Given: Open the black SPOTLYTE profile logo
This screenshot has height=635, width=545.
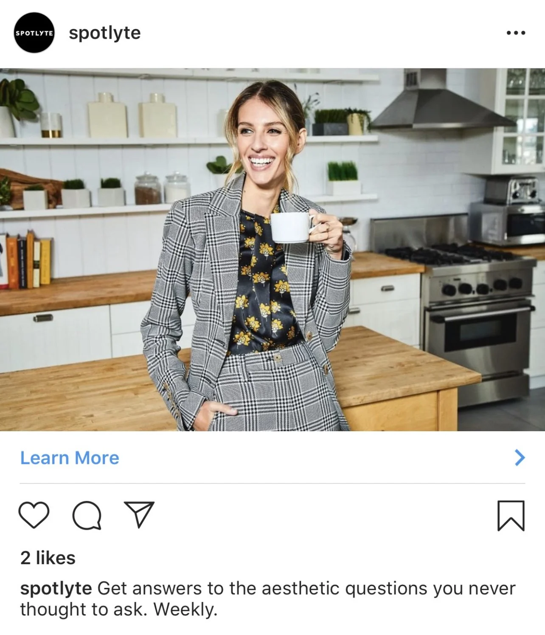Looking at the screenshot, I should click(34, 33).
